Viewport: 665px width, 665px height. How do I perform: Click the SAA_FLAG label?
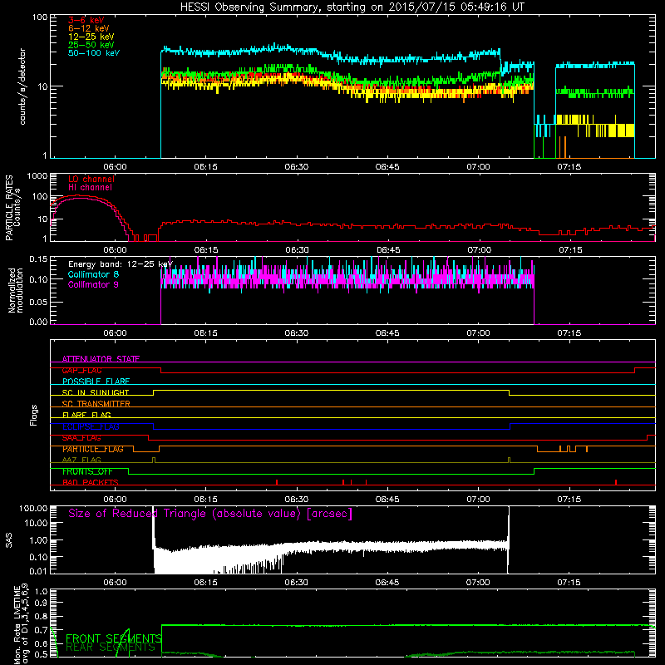click(x=81, y=438)
